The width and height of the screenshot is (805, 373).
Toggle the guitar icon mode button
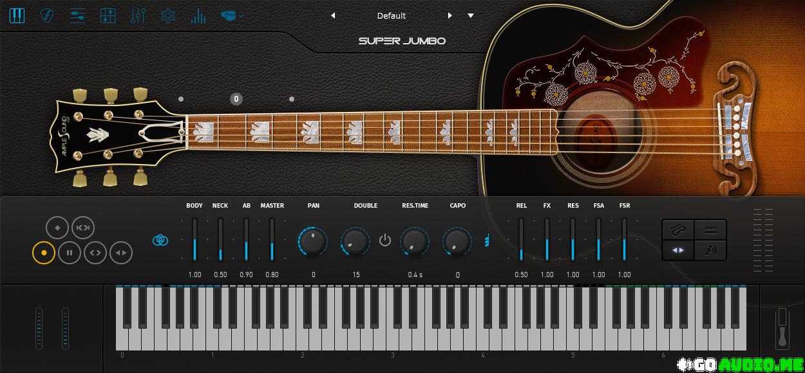pos(678,229)
